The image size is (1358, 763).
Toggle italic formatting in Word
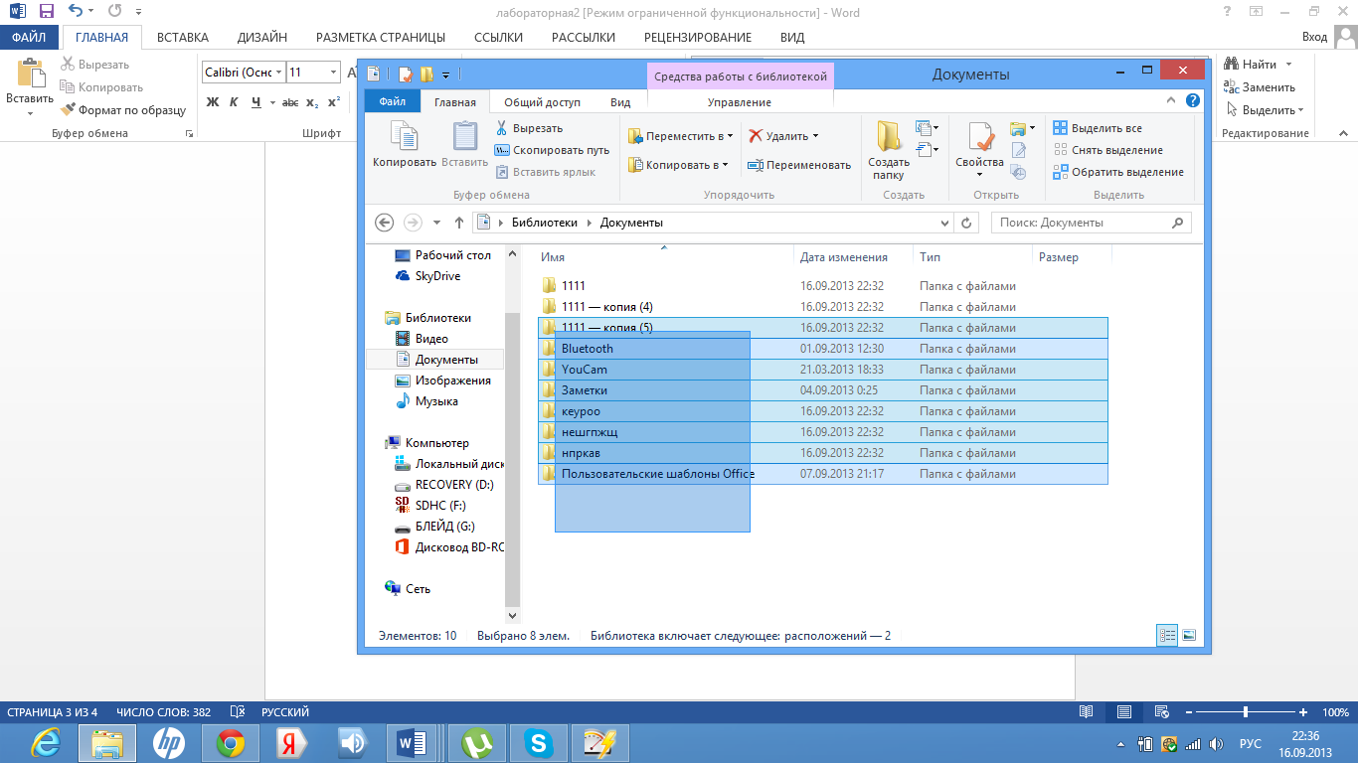pos(234,102)
